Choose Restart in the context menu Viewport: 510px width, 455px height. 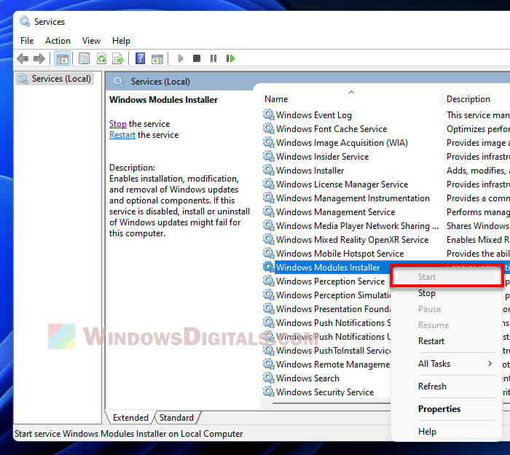pyautogui.click(x=446, y=341)
